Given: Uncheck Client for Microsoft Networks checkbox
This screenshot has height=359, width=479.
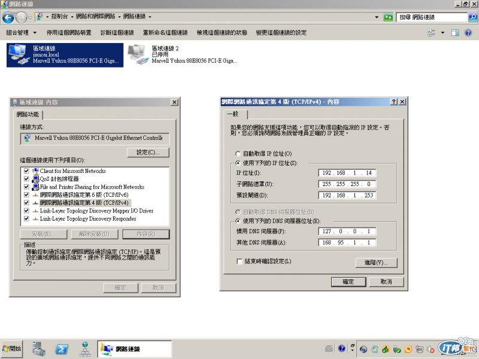Looking at the screenshot, I should [x=26, y=171].
